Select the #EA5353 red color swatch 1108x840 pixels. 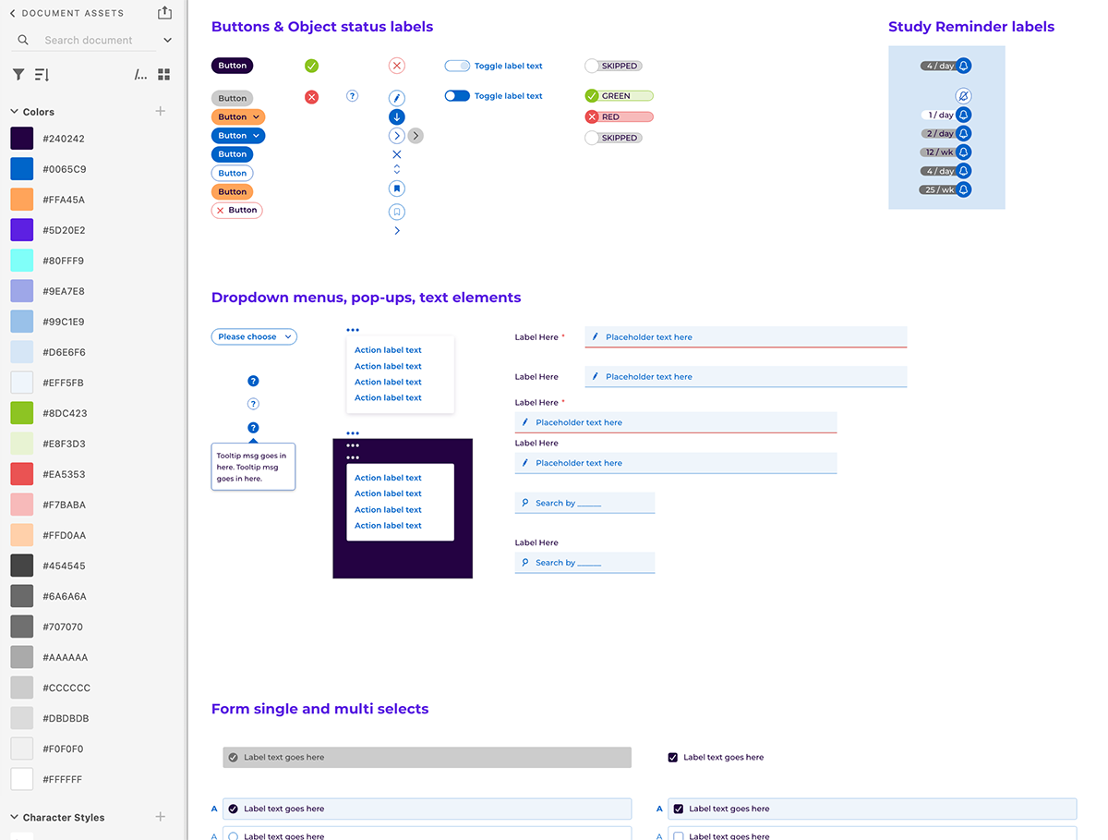22,474
